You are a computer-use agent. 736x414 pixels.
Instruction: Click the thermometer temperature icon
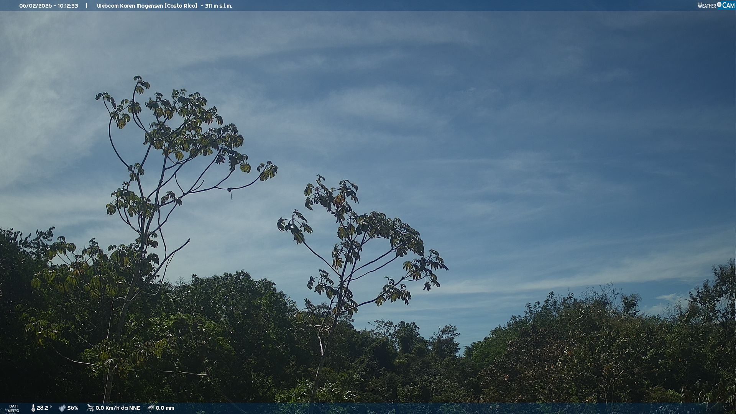tap(33, 408)
